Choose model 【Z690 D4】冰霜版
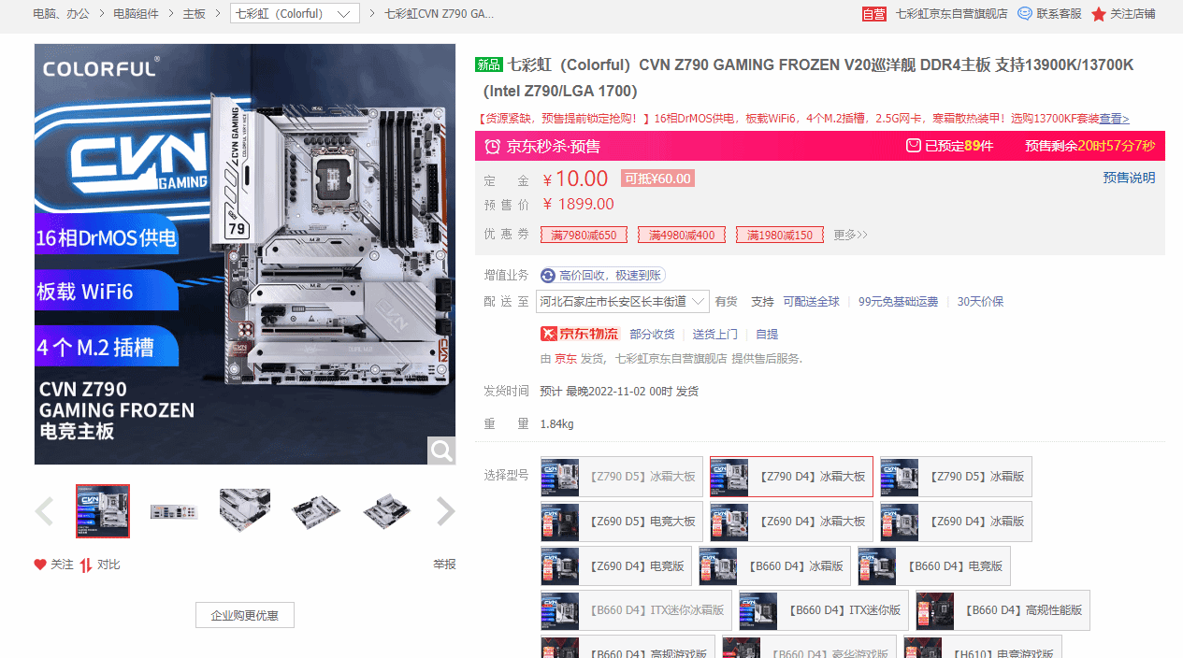The height and width of the screenshot is (658, 1183). pyautogui.click(x=956, y=522)
